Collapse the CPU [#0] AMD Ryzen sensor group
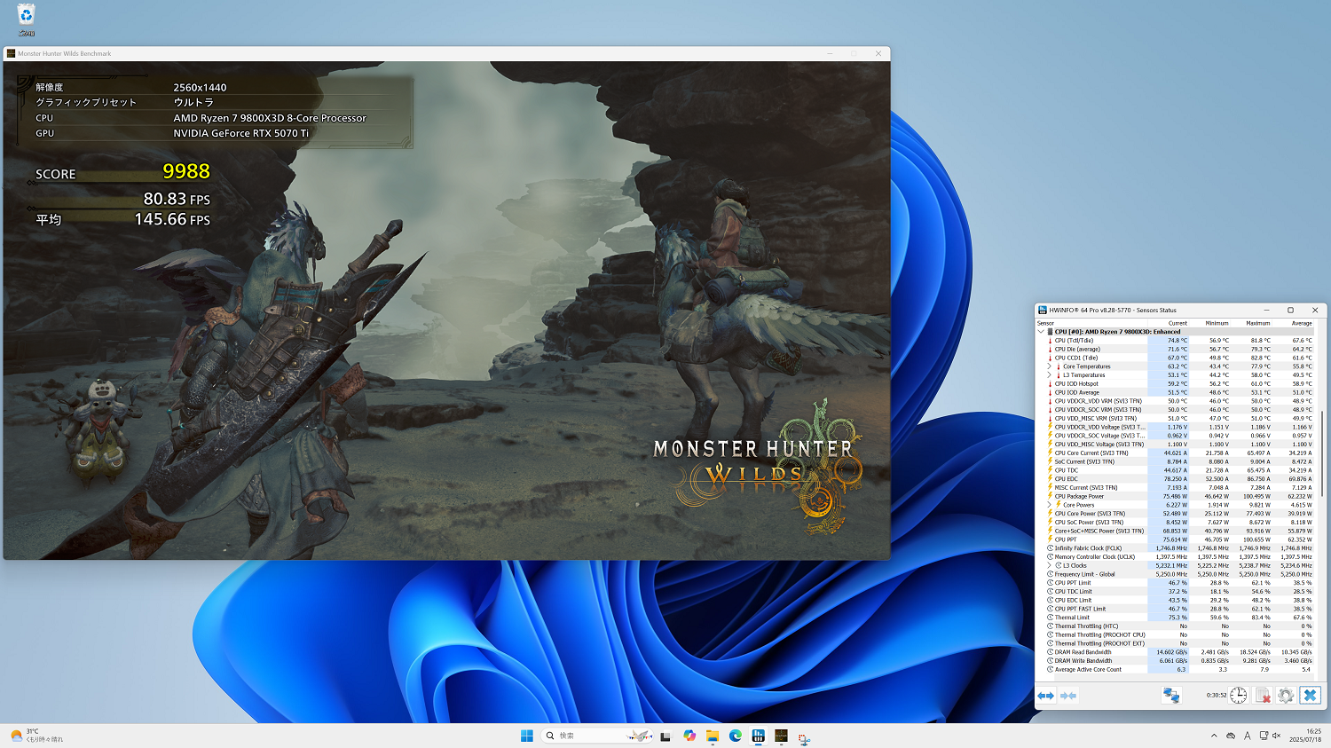 tap(1041, 332)
